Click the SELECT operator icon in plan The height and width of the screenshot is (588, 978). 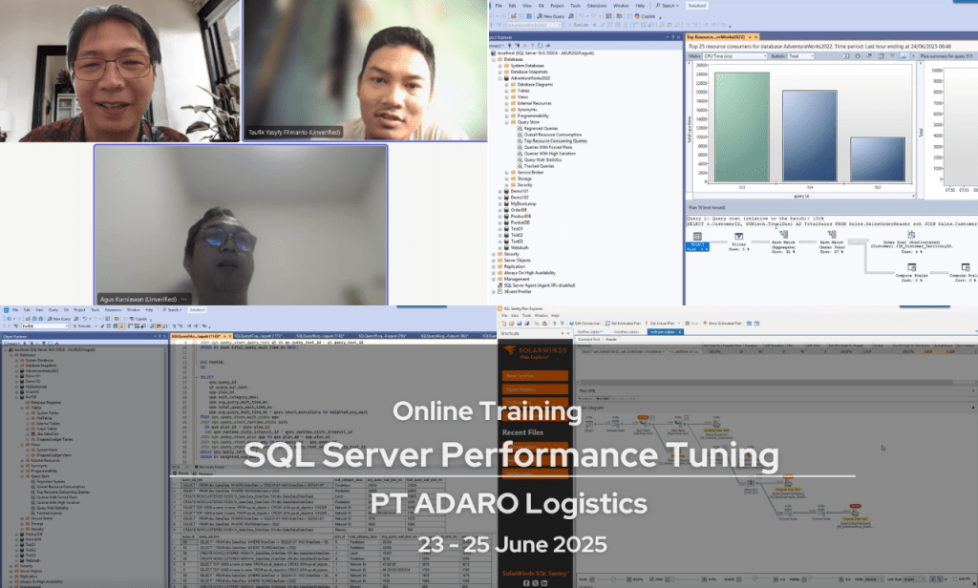tap(697, 236)
